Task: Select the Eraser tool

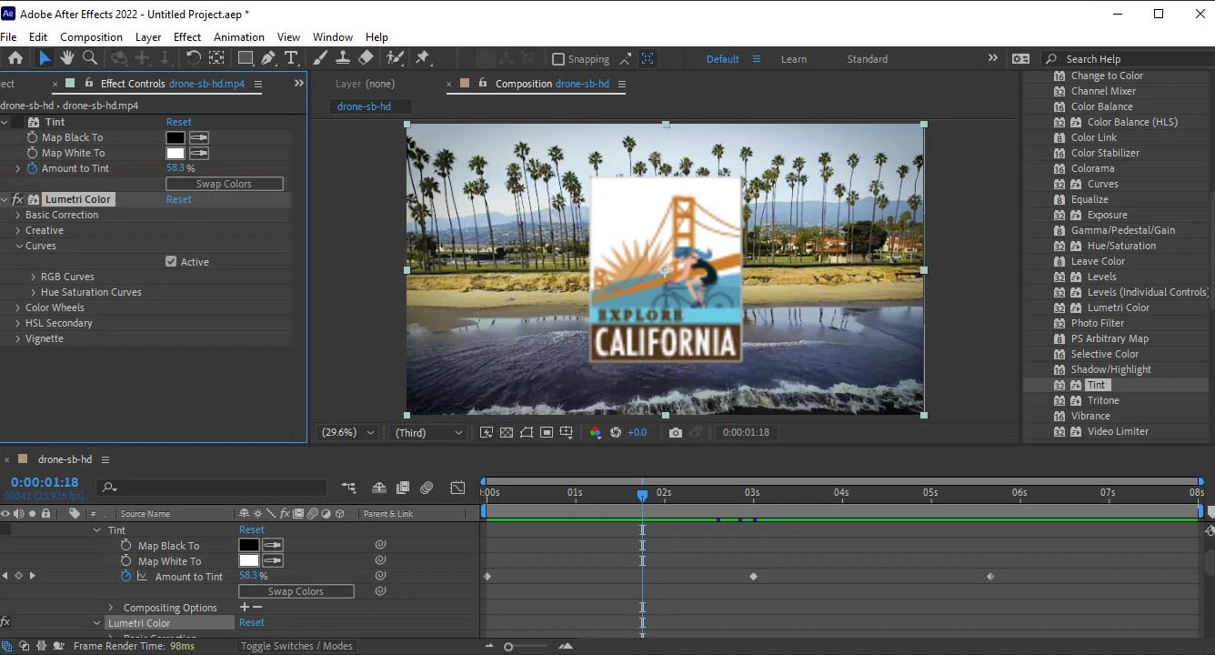Action: click(x=366, y=58)
